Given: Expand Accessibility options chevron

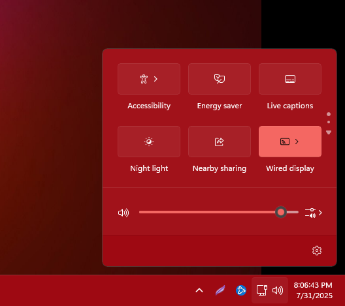Looking at the screenshot, I should pos(156,79).
